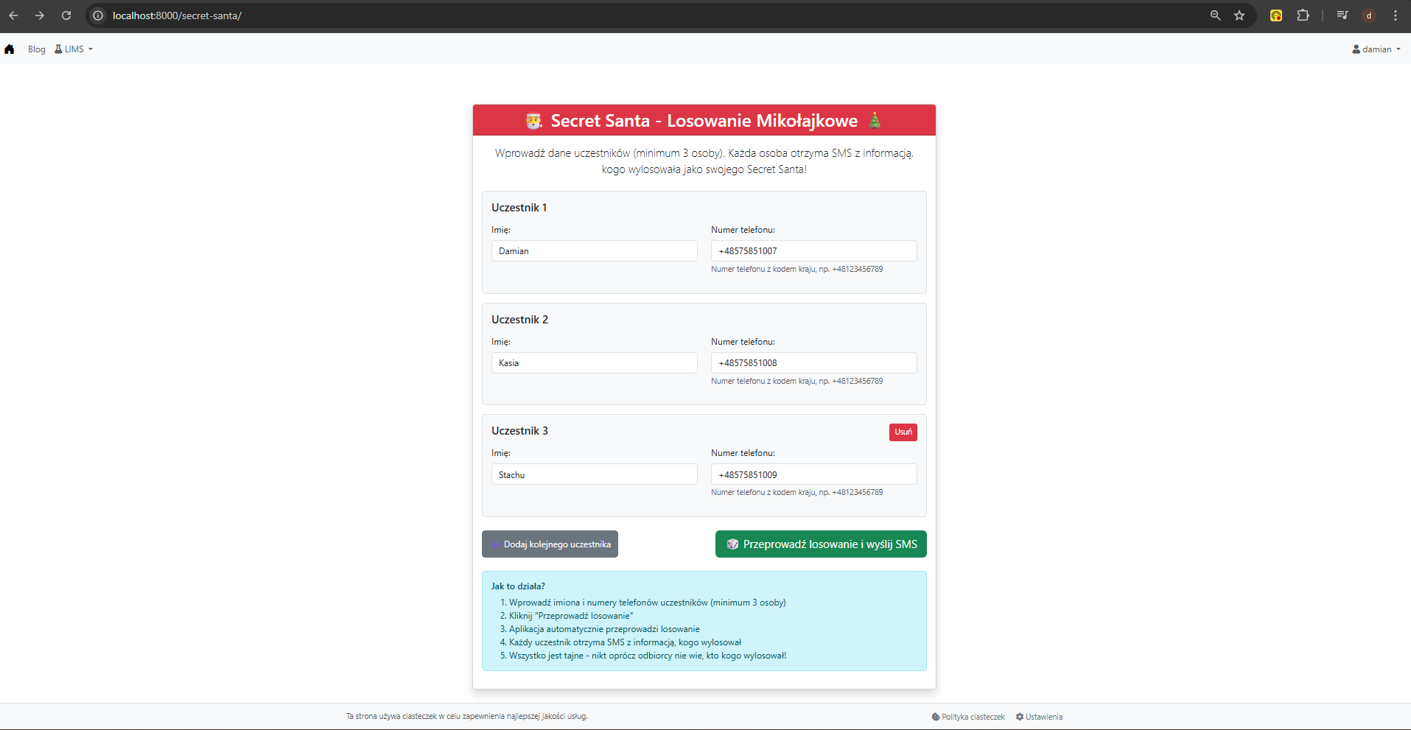Viewport: 1411px width, 730px height.
Task: Open the browser extensions puzzle icon
Action: coord(1303,15)
